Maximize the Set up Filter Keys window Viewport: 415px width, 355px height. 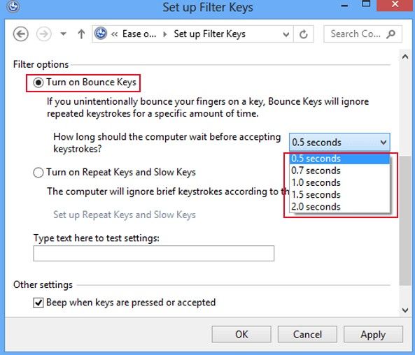366,4
